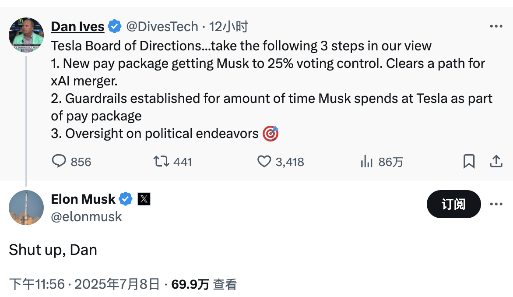Viewport: 513px width, 297px height.
Task: Click the Dan Ives username link
Action: tap(77, 26)
